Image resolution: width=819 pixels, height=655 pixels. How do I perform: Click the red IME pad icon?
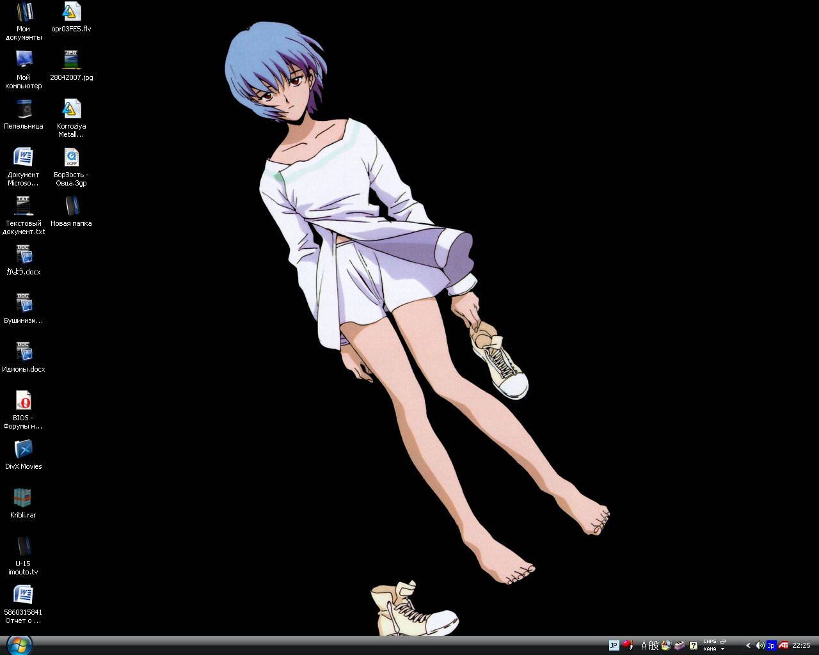[x=628, y=645]
